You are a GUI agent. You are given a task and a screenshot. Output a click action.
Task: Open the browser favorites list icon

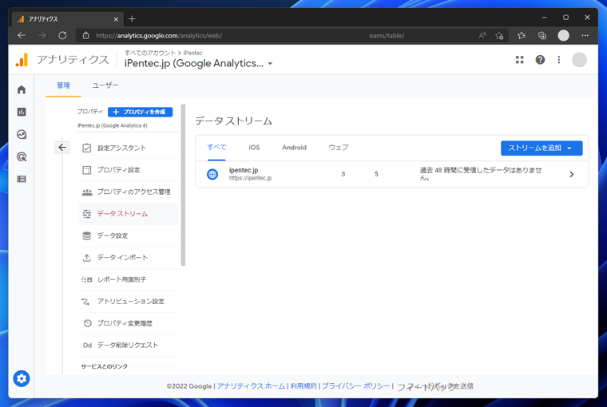point(522,36)
